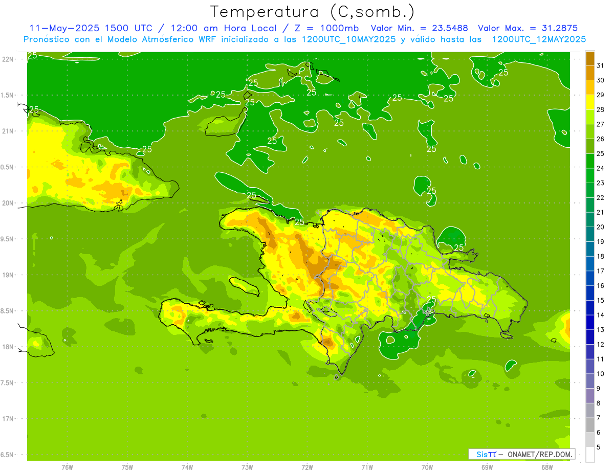This screenshot has width=614, height=474.
Task: Click the "22N" latitude axis label
Action: [x=8, y=59]
